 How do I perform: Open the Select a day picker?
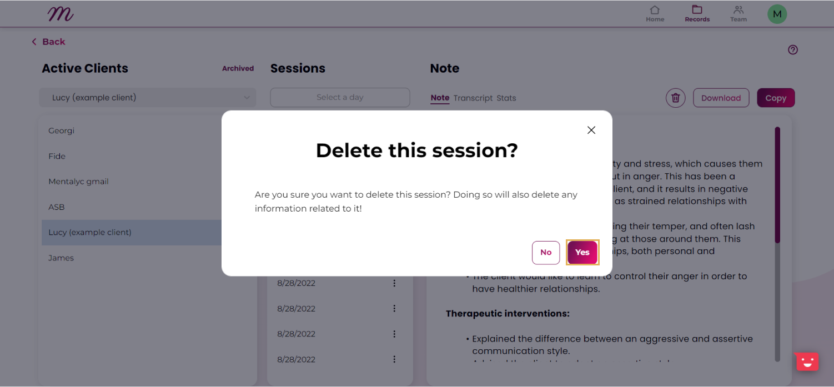(x=340, y=98)
